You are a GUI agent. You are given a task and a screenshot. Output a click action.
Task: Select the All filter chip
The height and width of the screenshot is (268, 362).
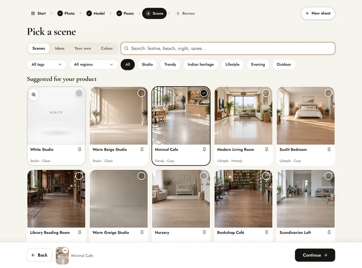(x=128, y=65)
